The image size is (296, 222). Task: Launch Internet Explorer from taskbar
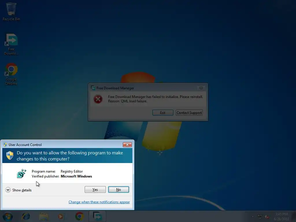(26, 216)
